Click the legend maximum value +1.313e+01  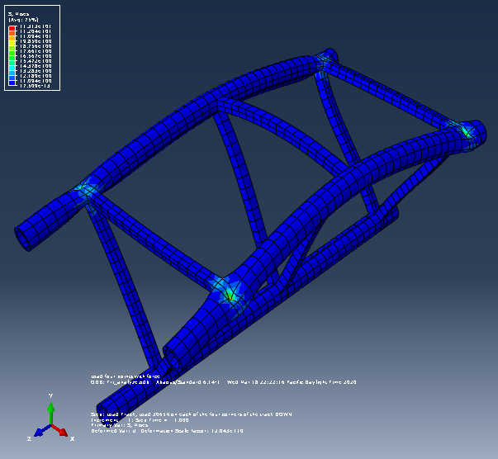pyautogui.click(x=36, y=26)
